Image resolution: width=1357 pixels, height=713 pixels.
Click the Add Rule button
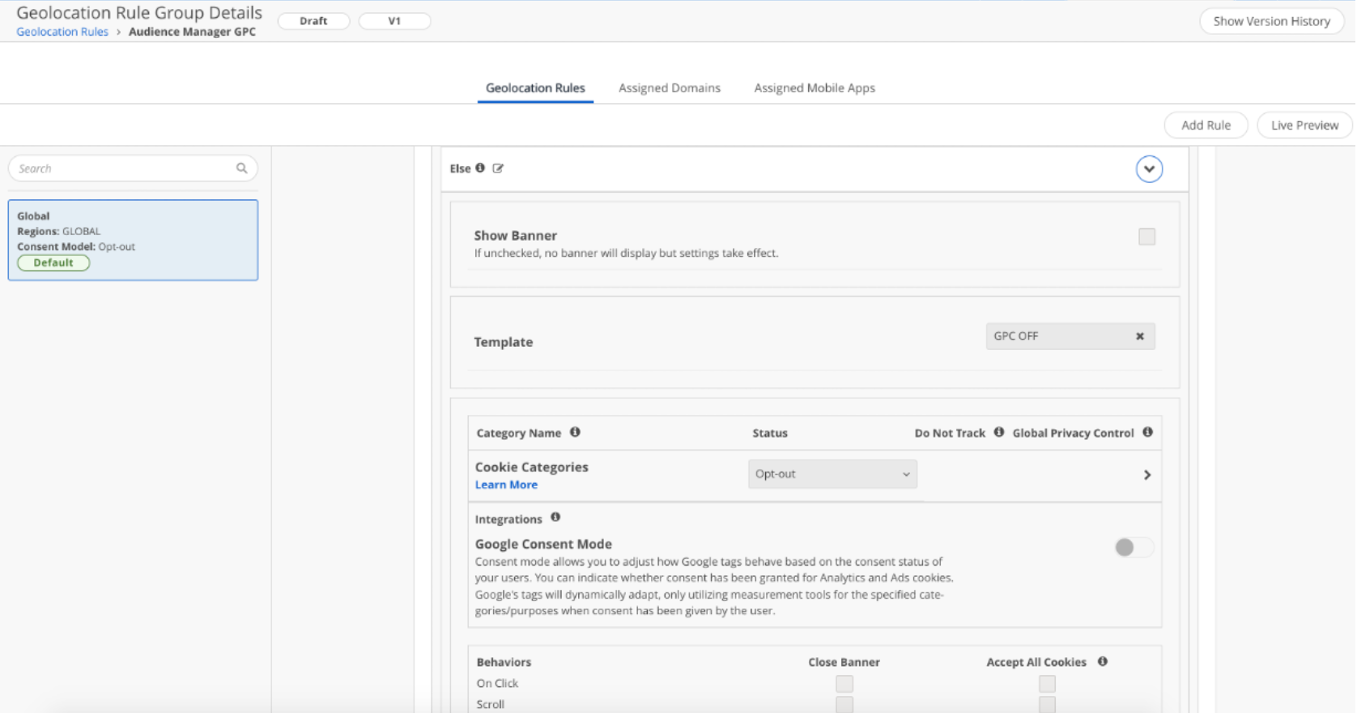point(1205,125)
